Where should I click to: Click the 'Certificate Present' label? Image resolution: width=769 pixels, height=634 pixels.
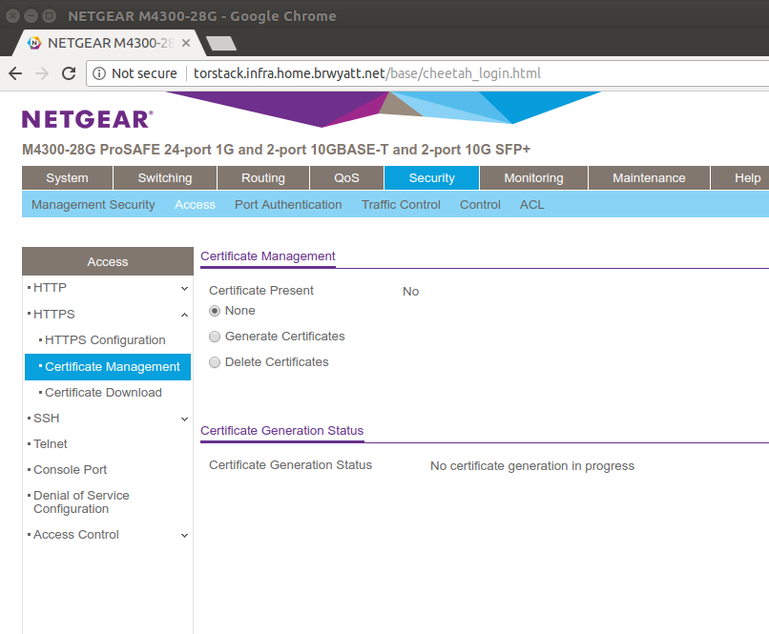pos(260,291)
